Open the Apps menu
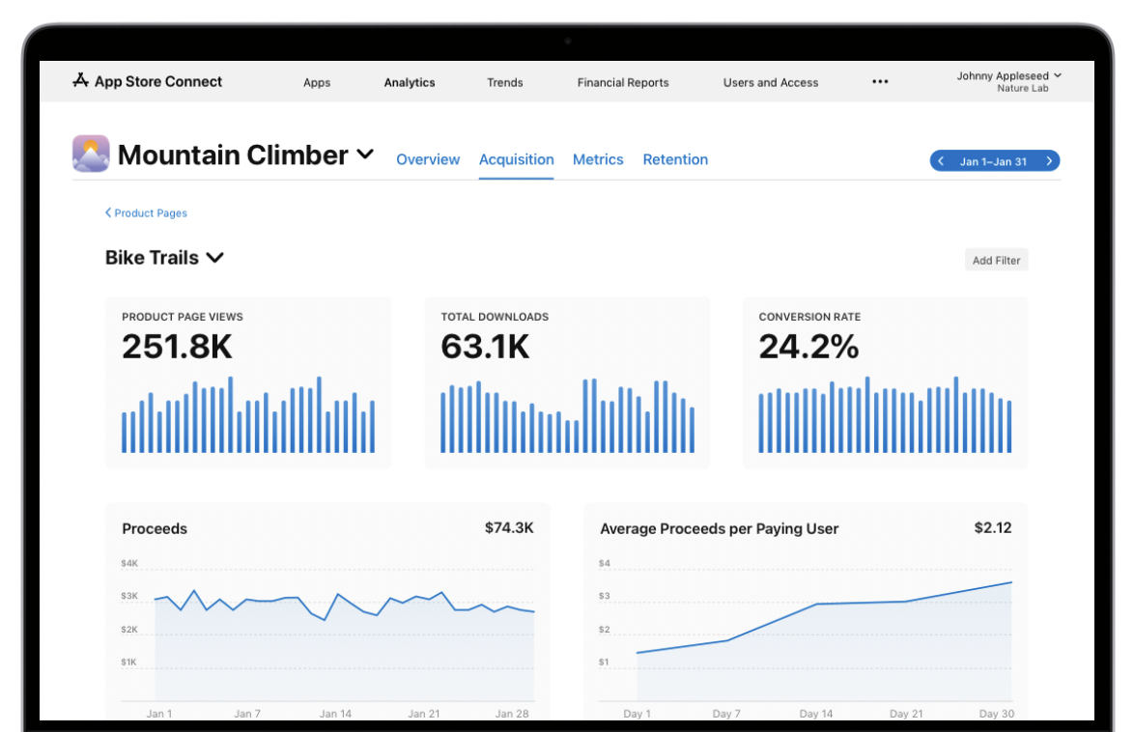The width and height of the screenshot is (1134, 732). coord(317,82)
